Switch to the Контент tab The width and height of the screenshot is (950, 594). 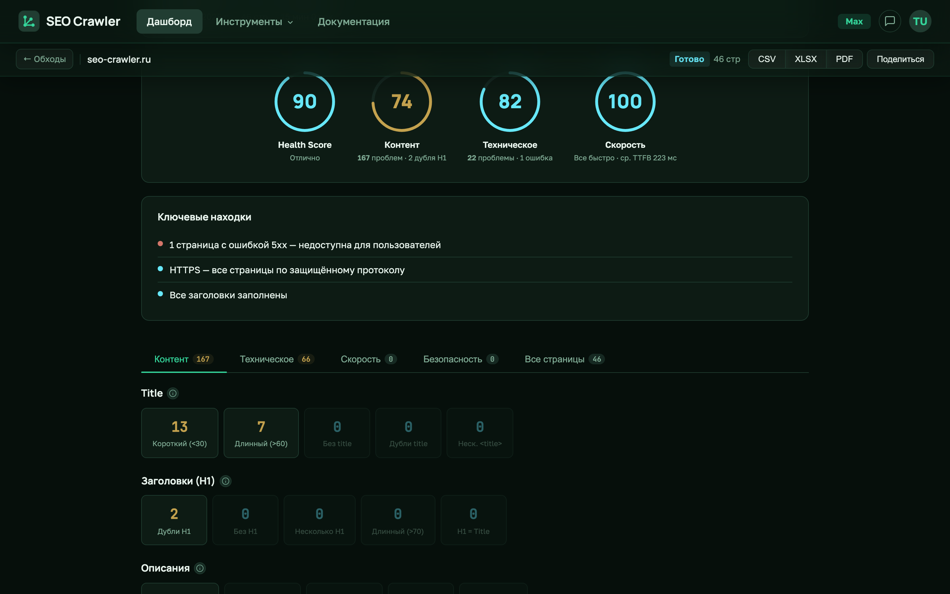click(x=184, y=359)
